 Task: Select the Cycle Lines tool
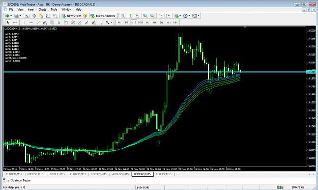[x=100, y=22]
